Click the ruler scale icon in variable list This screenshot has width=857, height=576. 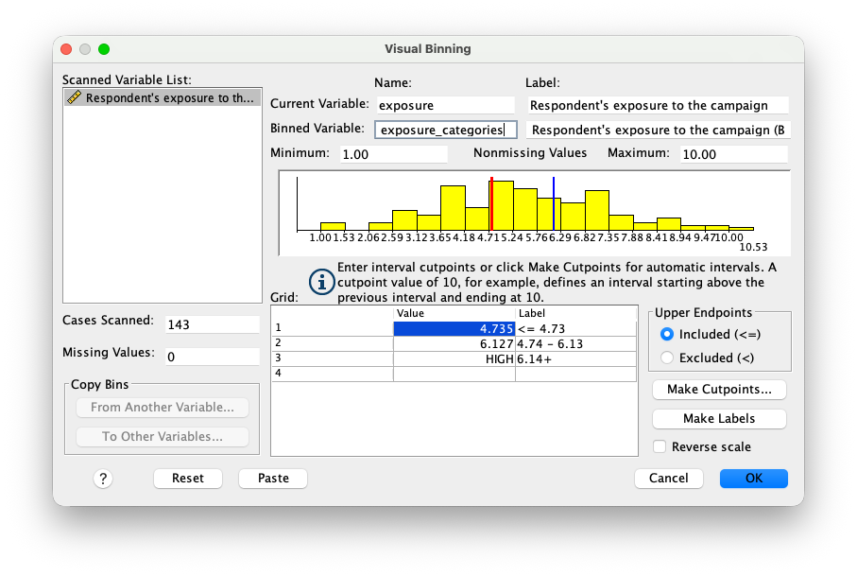74,97
